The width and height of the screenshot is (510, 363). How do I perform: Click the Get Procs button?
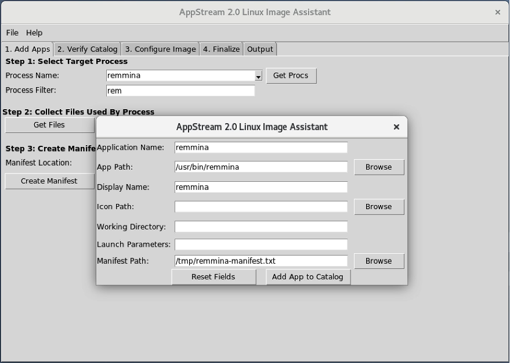[291, 76]
